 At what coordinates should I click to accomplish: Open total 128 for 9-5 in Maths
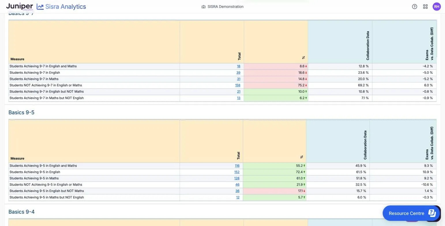pos(237,178)
